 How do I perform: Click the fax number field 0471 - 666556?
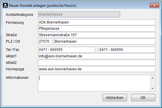pos(127,50)
